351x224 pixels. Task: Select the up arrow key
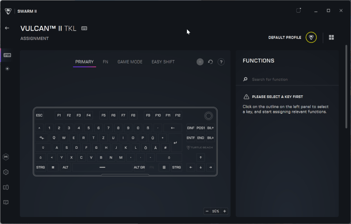point(201,157)
